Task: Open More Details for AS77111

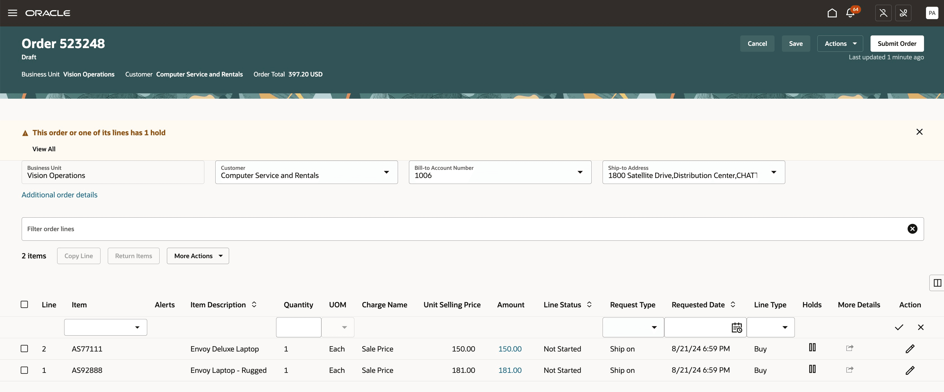Action: point(849,348)
